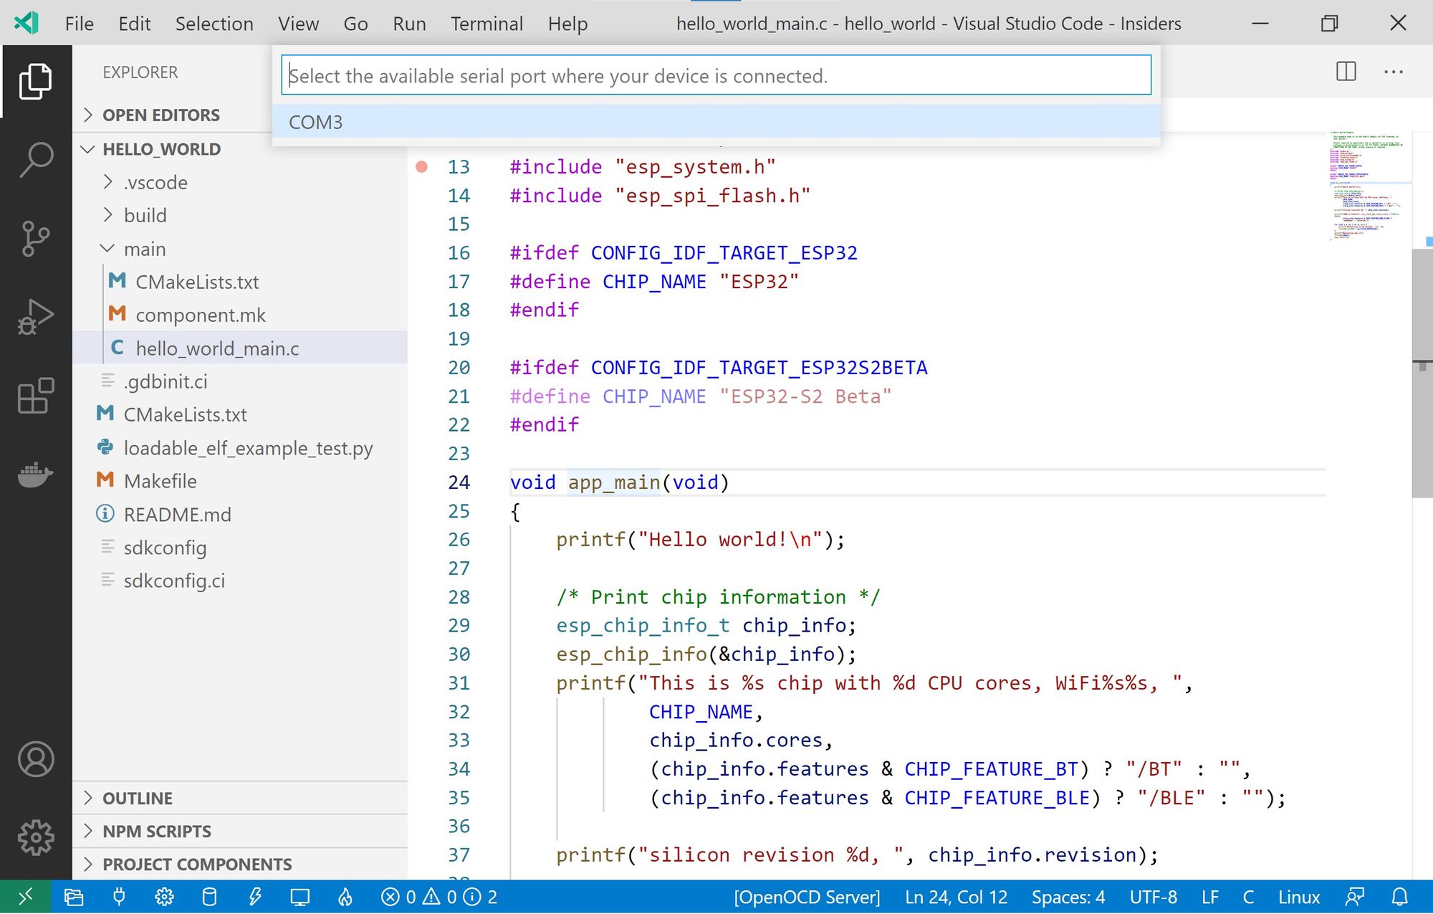Change end of line sequence LF

(x=1209, y=897)
